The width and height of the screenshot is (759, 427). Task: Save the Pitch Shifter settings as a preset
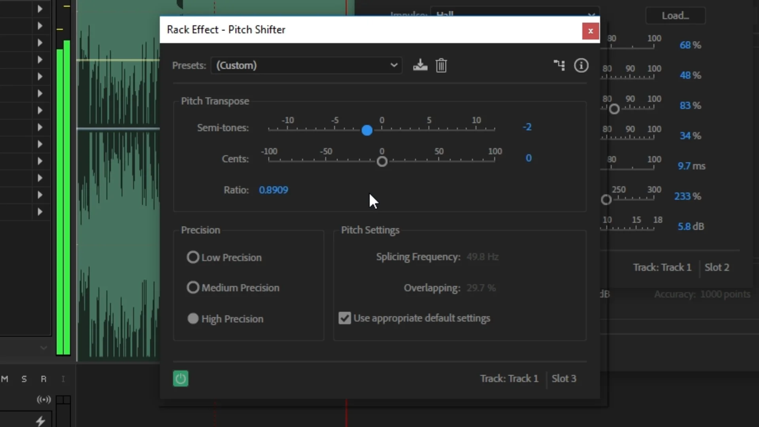pos(420,65)
